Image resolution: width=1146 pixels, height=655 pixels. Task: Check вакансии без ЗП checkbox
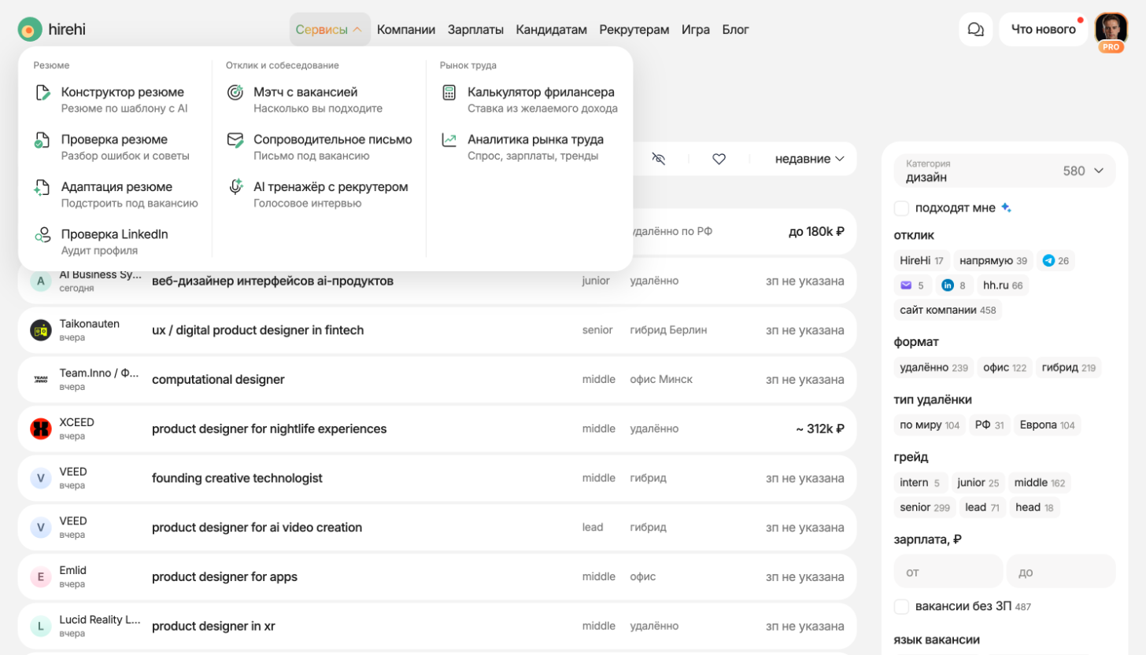[902, 607]
